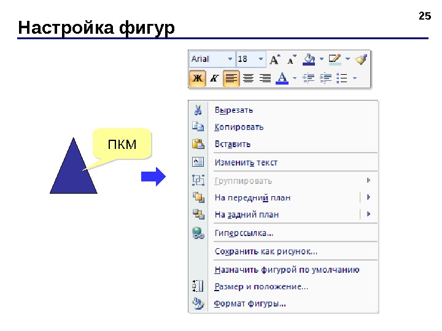
Task: Open shape fill color dropdown arrow
Action: (x=321, y=59)
